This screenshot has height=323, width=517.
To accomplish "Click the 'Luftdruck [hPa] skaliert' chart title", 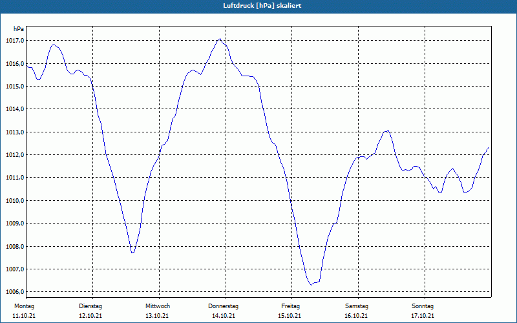I will pos(262,6).
